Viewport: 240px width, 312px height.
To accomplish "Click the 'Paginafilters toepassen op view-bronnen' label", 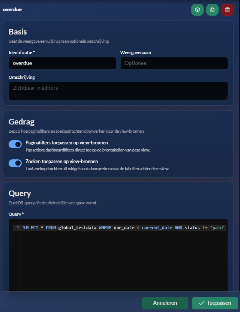I will tap(67, 142).
